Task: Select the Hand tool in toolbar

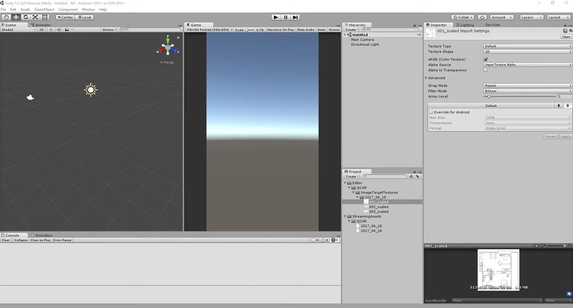Action: click(x=6, y=17)
